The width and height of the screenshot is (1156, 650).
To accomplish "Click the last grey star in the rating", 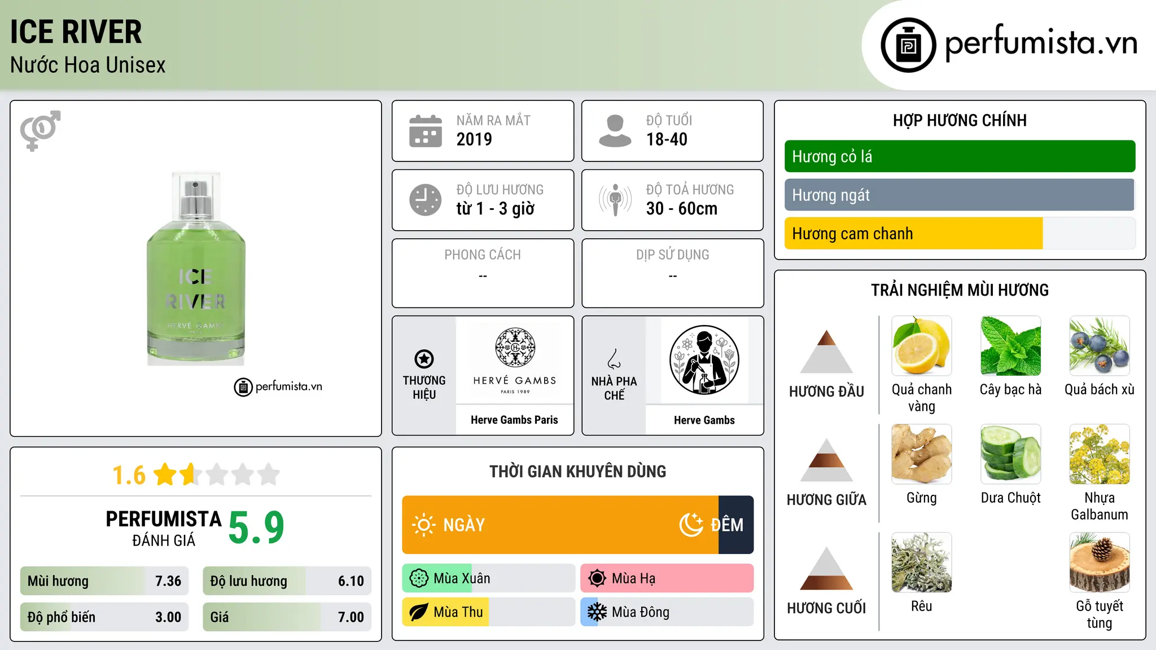I will (x=269, y=475).
